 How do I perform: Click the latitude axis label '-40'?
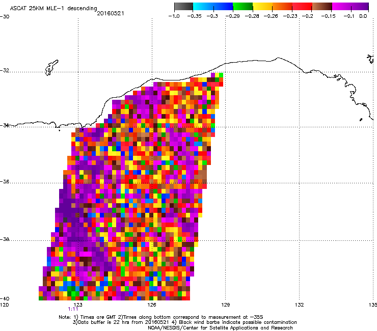[5, 298]
